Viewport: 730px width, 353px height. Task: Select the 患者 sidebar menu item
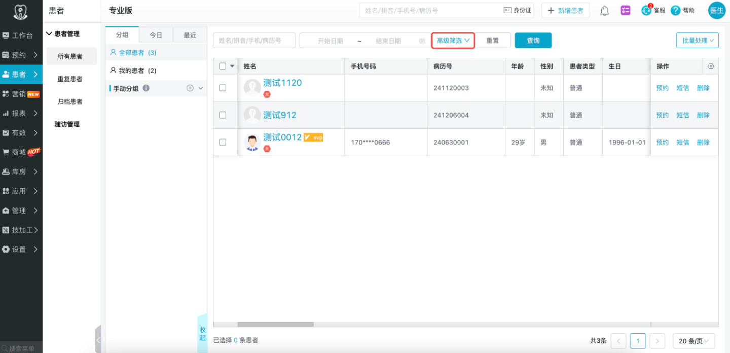click(21, 74)
